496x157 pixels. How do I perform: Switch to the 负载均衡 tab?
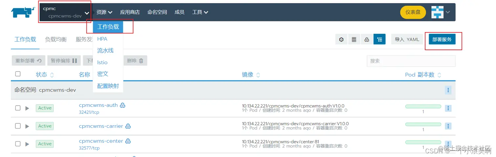(x=56, y=39)
